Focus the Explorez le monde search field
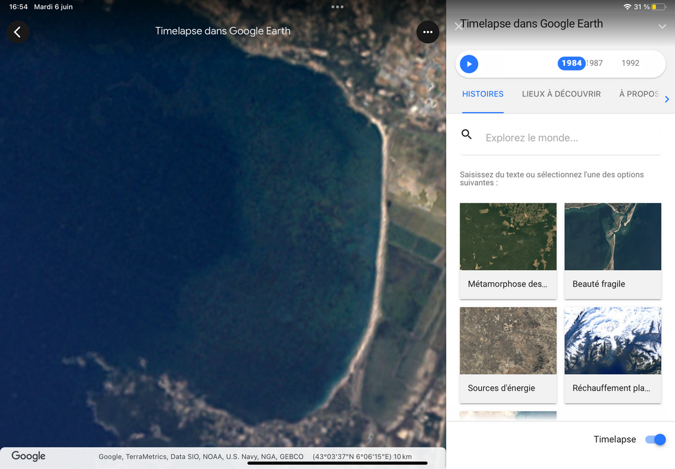 tap(560, 138)
